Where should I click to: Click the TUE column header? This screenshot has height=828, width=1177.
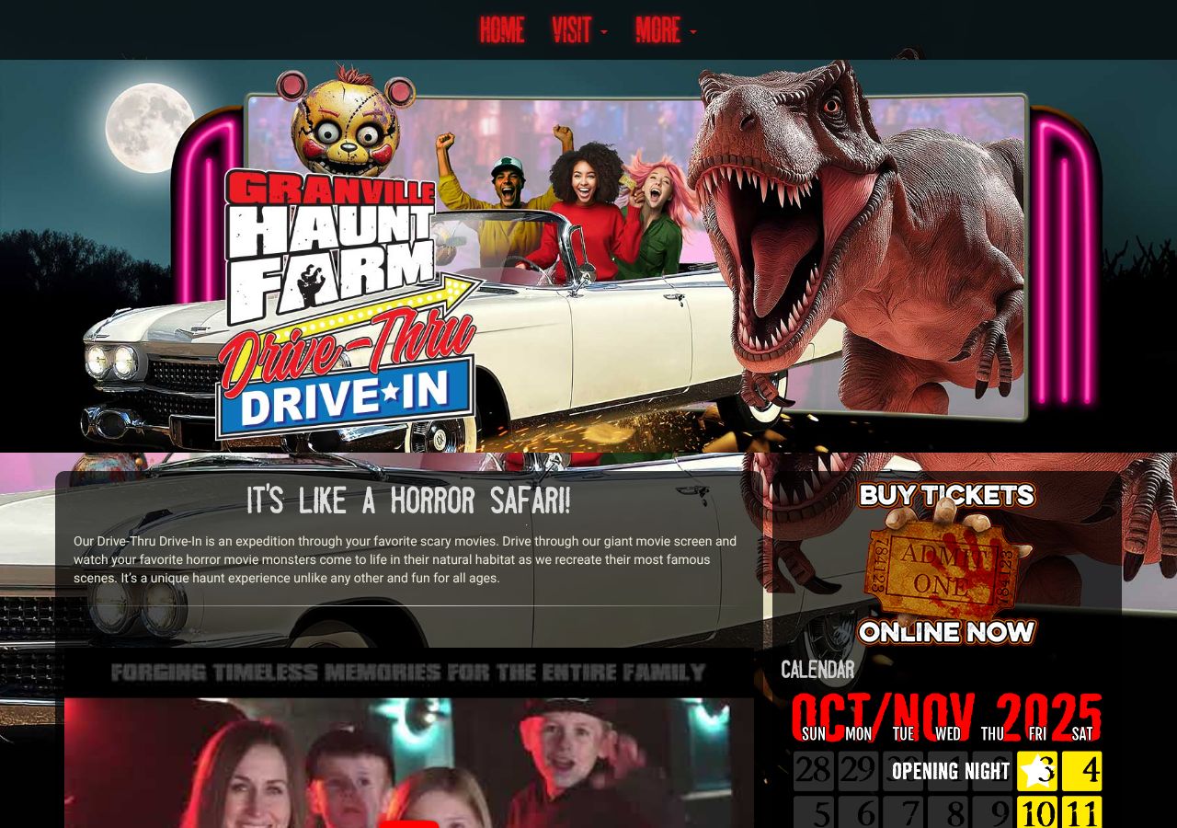(903, 734)
